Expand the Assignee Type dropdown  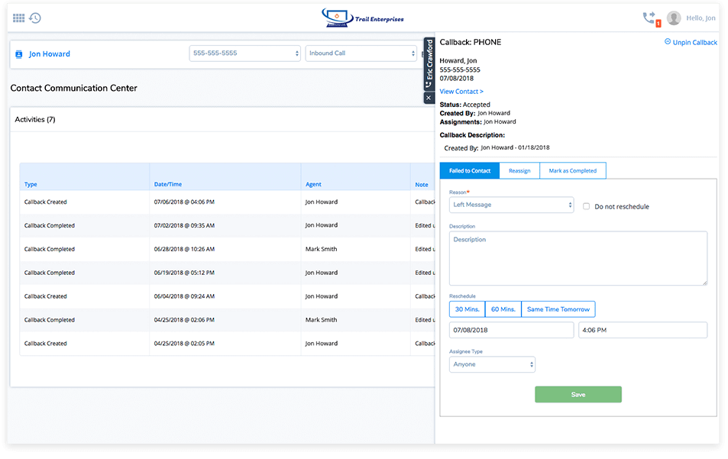coord(492,364)
